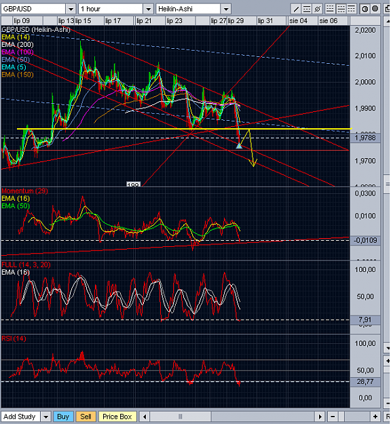Select the trendline drawing tool
The width and height of the screenshot is (391, 424).
(x=296, y=9)
